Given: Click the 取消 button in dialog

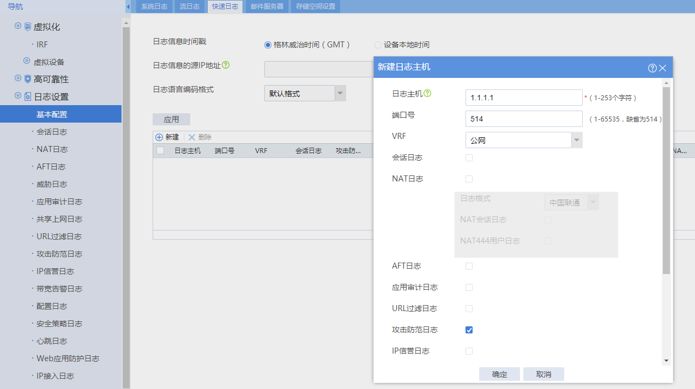Looking at the screenshot, I should [x=543, y=374].
